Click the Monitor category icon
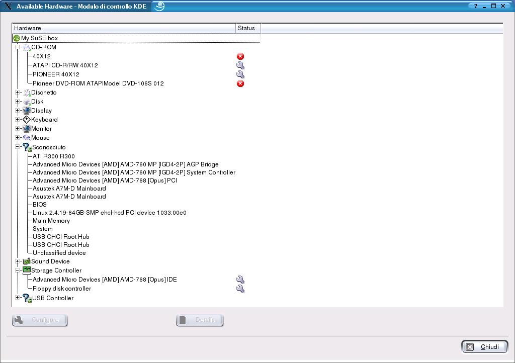Image resolution: width=515 pixels, height=363 pixels. pyautogui.click(x=26, y=129)
